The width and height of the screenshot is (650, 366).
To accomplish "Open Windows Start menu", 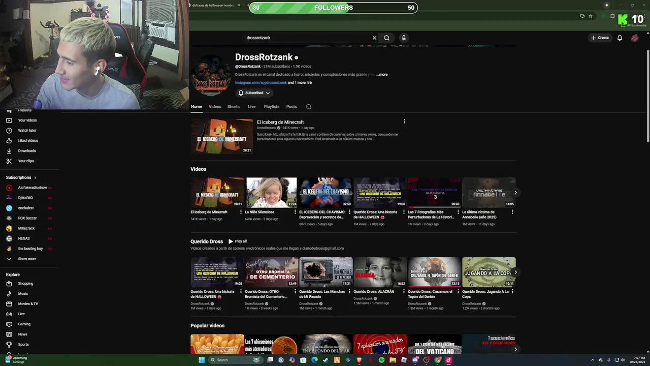I will (202, 360).
